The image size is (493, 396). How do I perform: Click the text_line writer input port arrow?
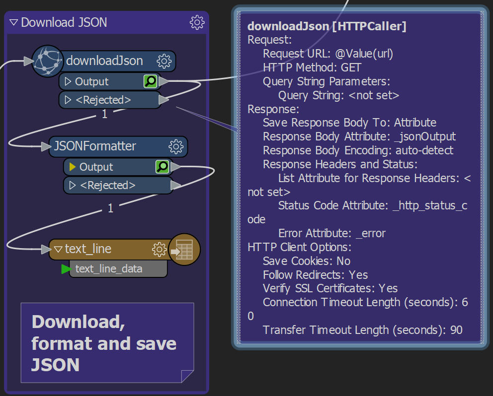coord(46,249)
